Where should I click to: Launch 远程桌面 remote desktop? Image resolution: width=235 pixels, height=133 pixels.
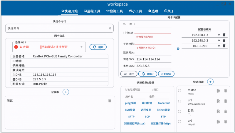tap(146, 110)
